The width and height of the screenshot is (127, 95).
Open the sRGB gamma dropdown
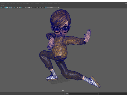pos(53,8)
